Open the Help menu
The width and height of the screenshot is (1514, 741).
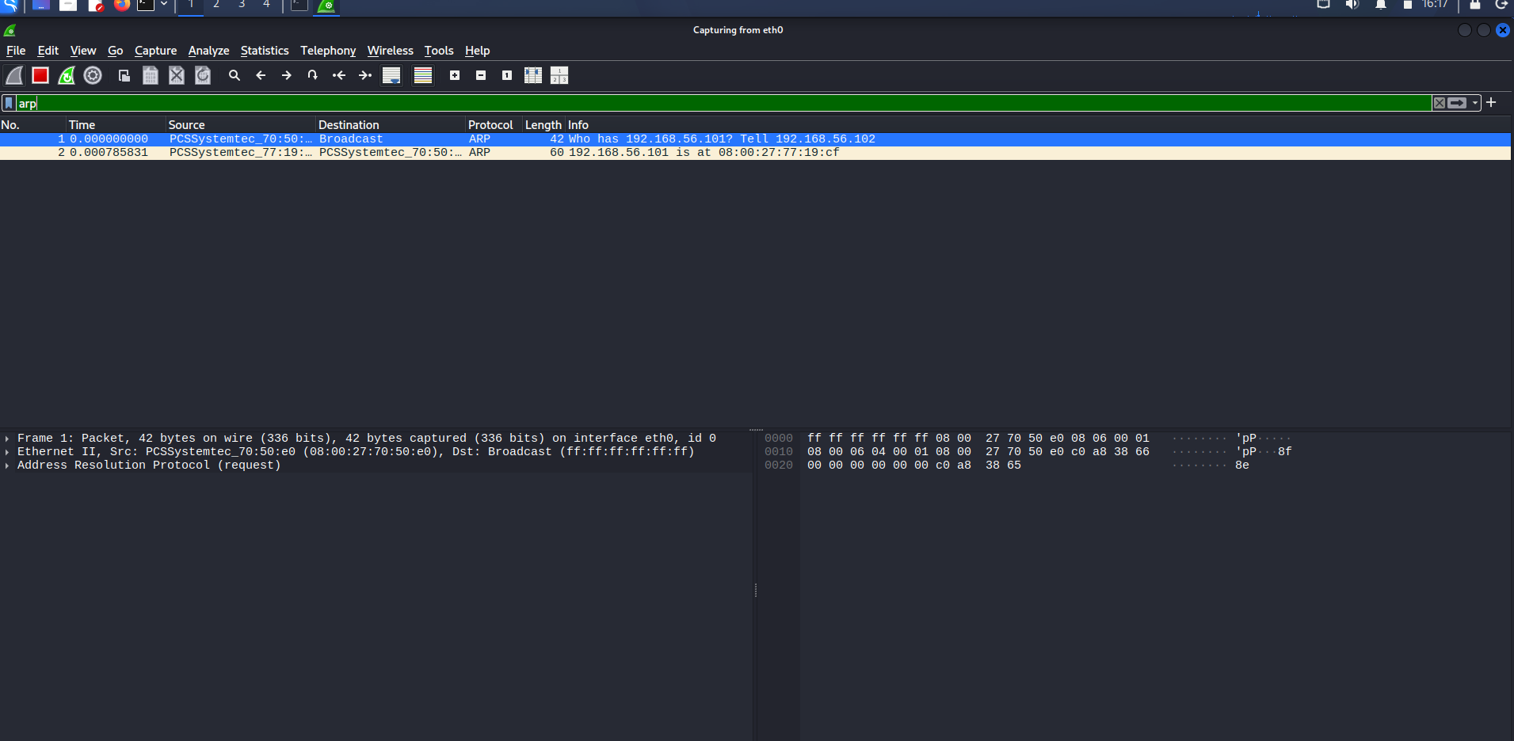478,51
